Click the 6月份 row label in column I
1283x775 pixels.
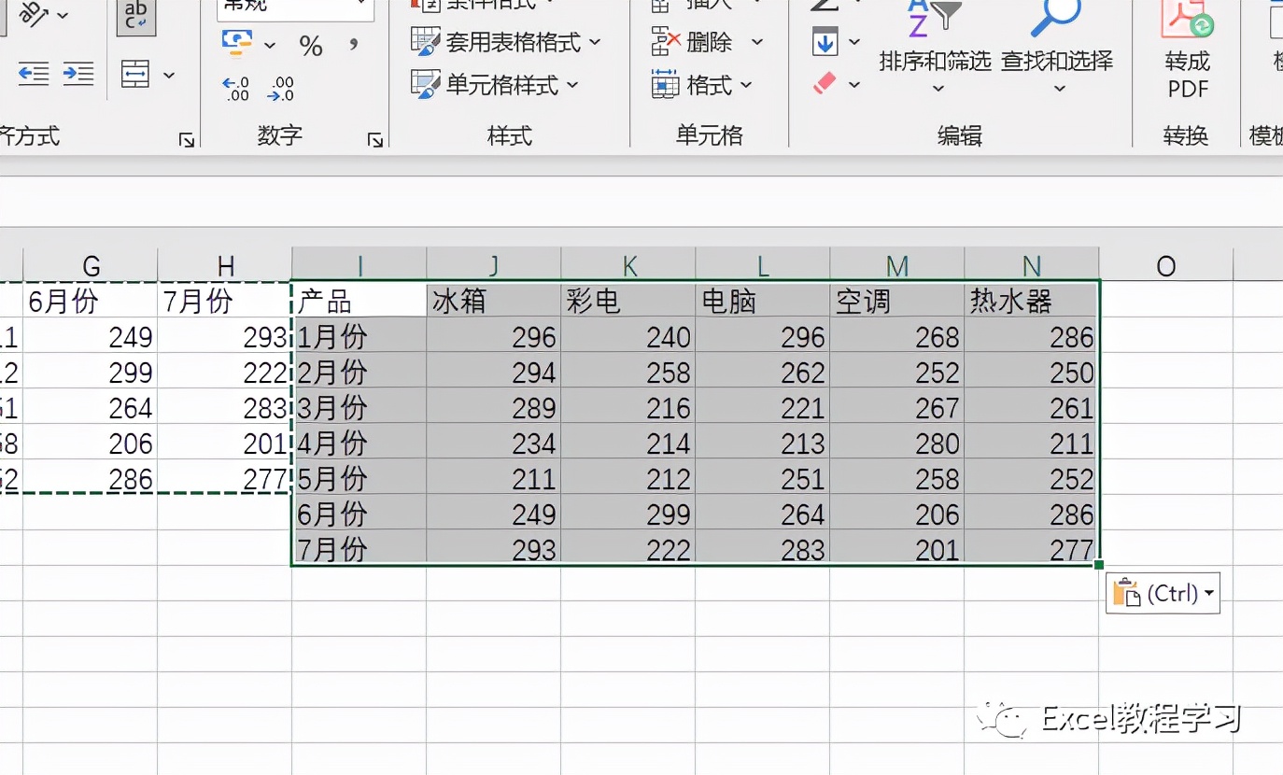point(360,513)
